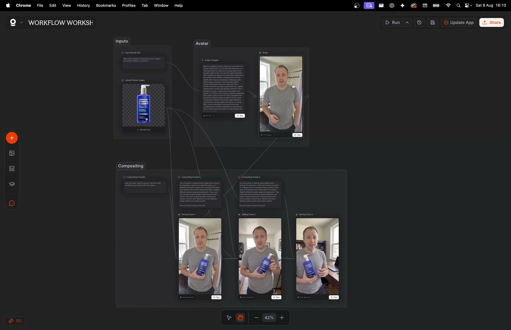This screenshot has height=330, width=511.
Task: Open the tutorials graduation cap icon
Action: pos(12,184)
